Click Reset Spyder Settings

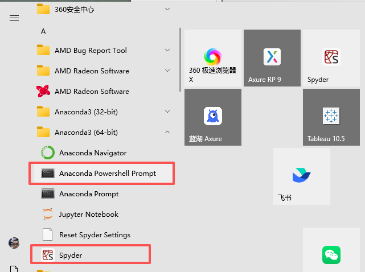coord(95,235)
